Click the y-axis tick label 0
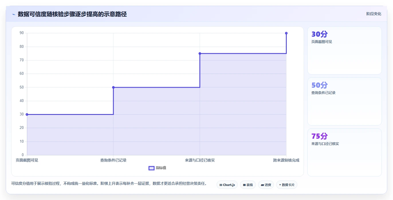The width and height of the screenshot is (393, 200). pyautogui.click(x=23, y=155)
